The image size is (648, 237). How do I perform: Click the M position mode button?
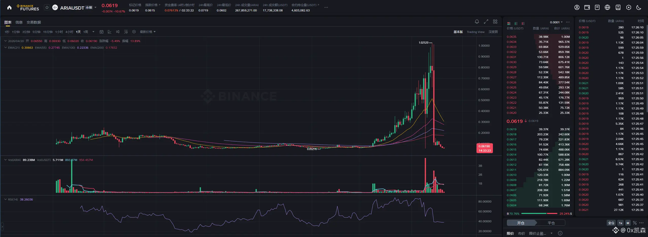point(628,223)
